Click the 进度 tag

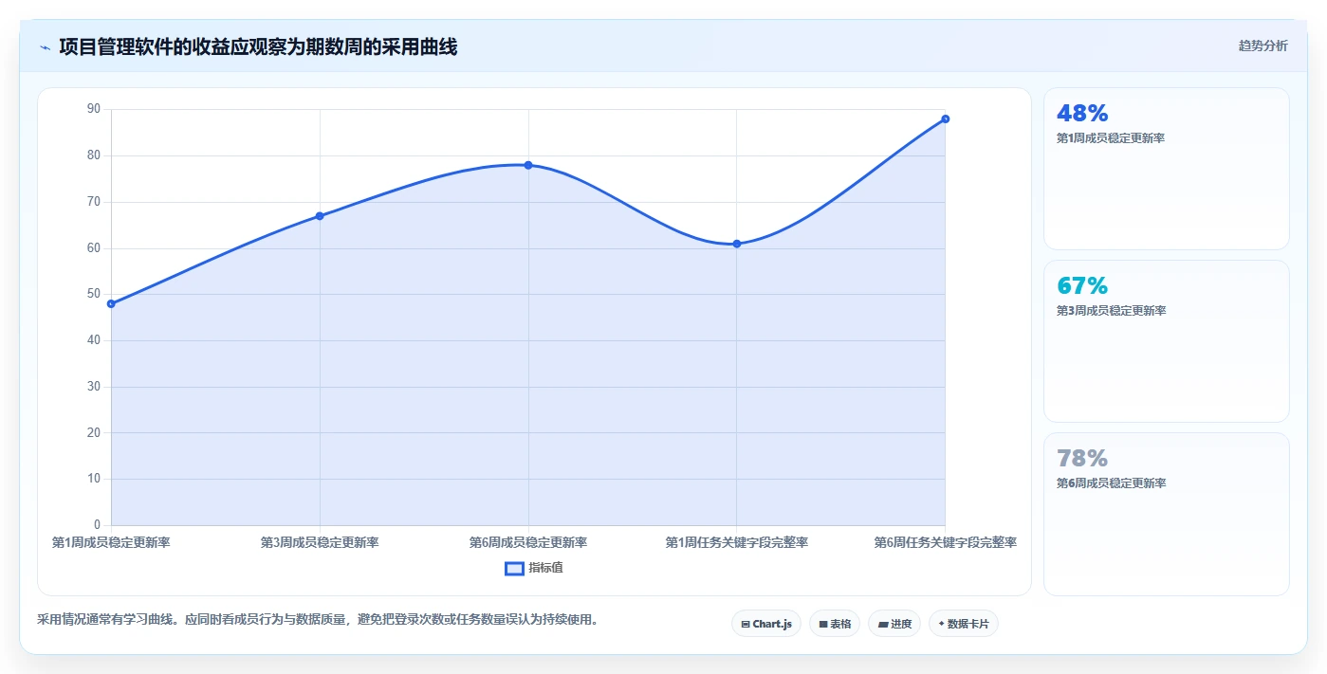click(x=894, y=624)
